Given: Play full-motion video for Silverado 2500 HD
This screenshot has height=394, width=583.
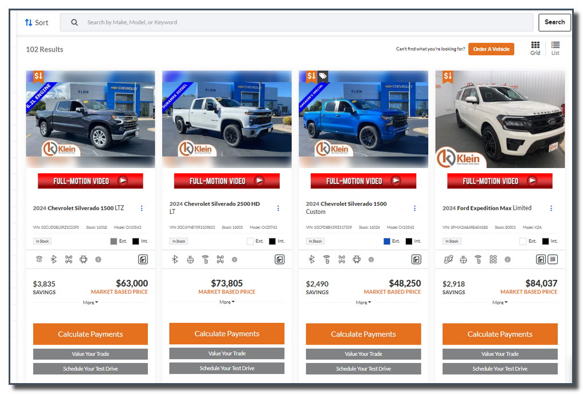Looking at the screenshot, I should pos(226,181).
